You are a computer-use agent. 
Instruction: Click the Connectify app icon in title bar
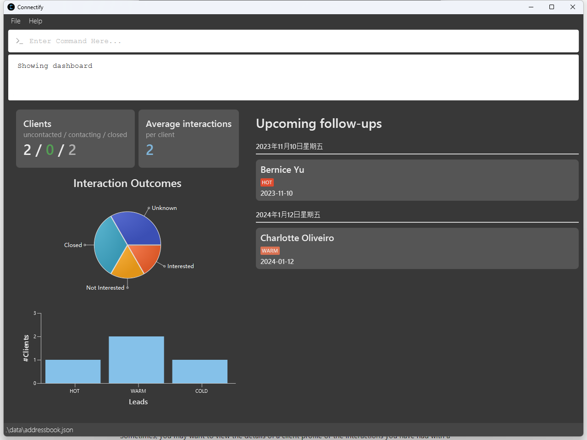(11, 7)
